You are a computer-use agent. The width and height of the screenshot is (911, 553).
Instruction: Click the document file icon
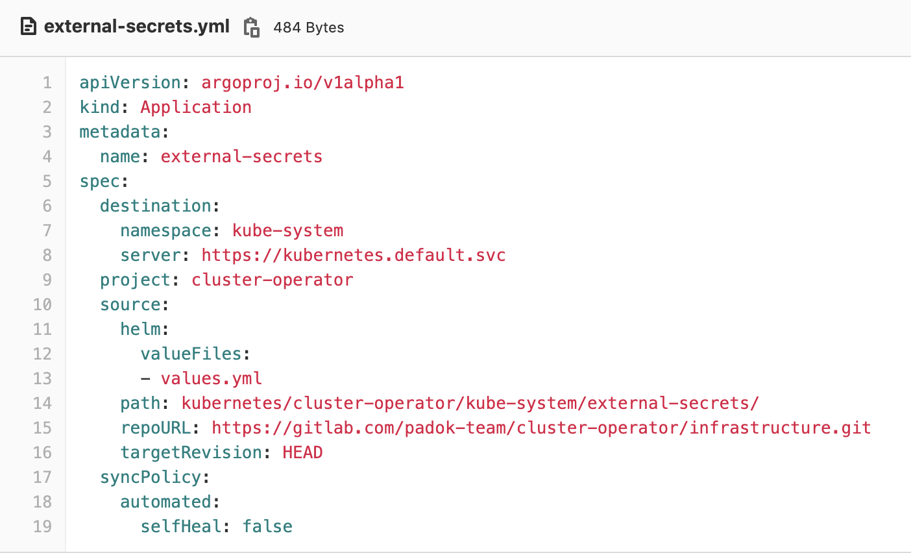(x=29, y=26)
